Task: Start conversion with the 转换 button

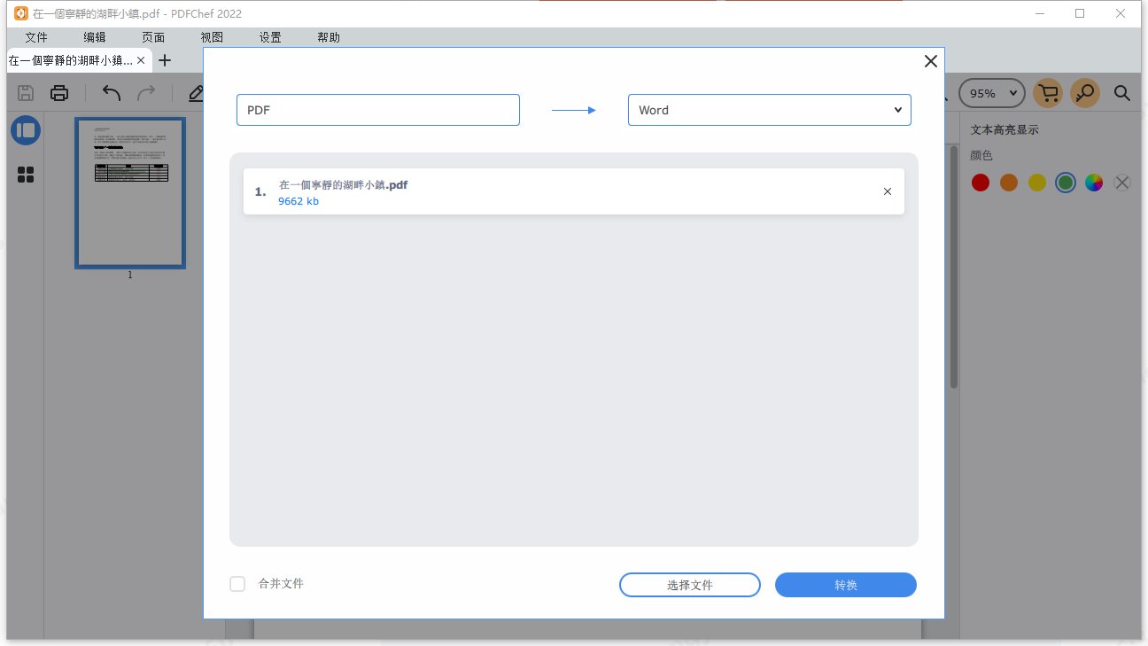Action: point(845,585)
